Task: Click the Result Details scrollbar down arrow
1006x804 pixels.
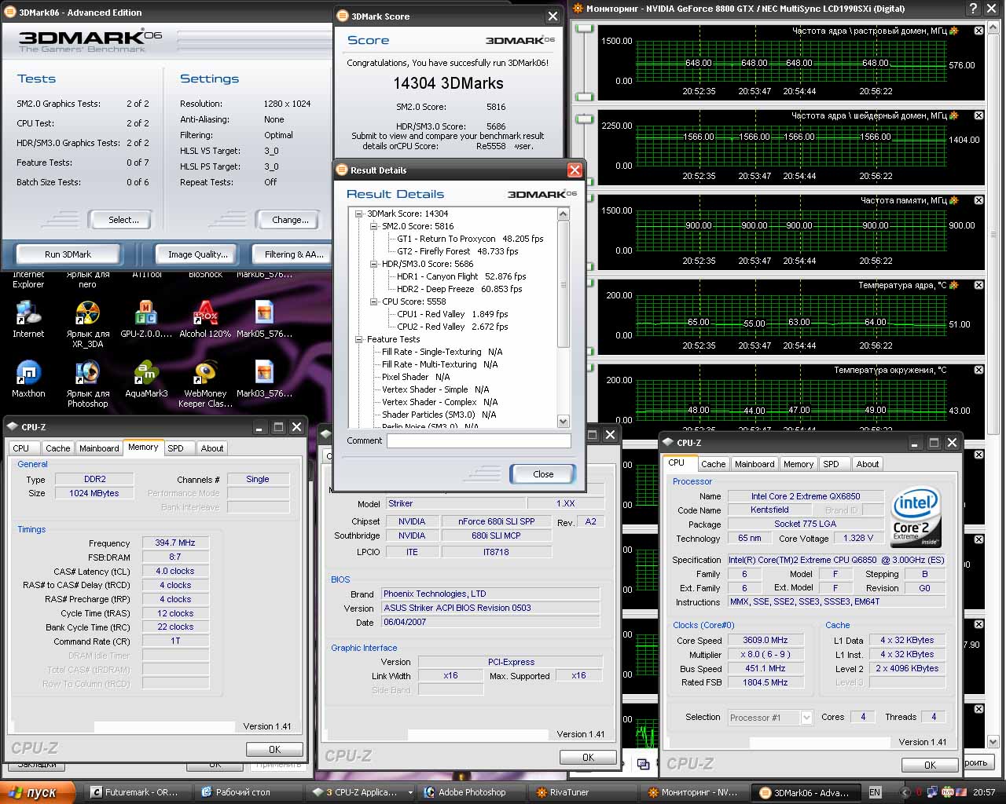Action: [x=563, y=422]
